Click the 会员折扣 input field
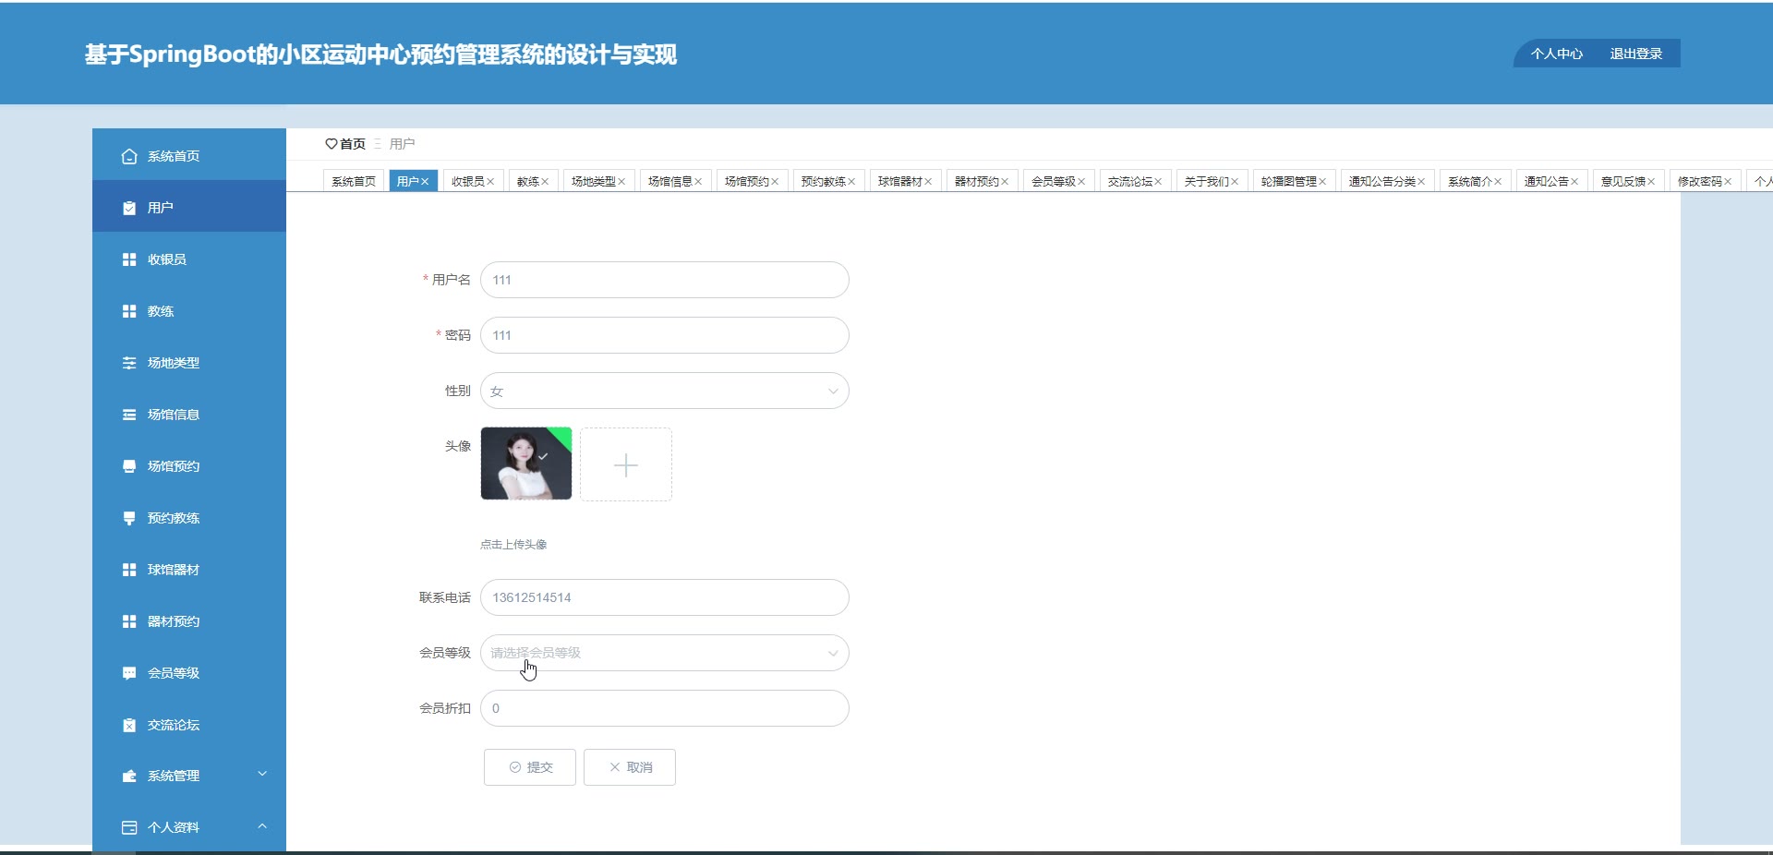Screen dimensions: 1773x855 click(x=665, y=708)
